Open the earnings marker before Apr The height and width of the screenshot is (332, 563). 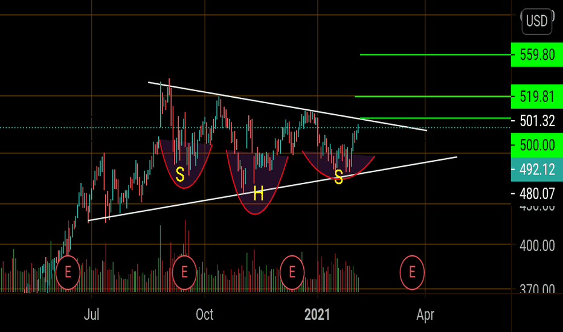412,272
